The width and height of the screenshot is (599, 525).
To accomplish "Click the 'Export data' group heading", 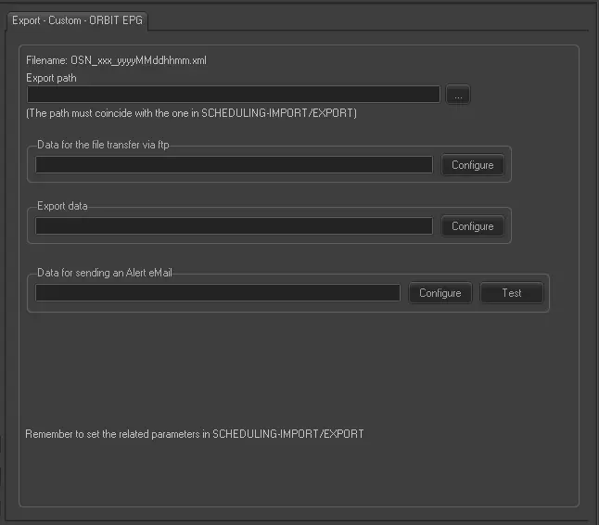I will [62, 206].
